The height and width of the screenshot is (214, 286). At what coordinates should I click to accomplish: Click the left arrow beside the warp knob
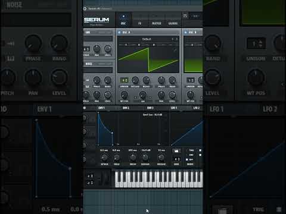tap(136, 97)
